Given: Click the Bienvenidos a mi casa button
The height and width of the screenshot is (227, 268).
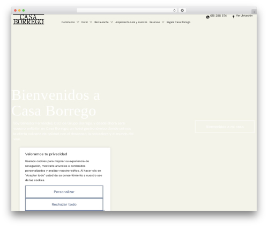Looking at the screenshot, I should coord(225,127).
